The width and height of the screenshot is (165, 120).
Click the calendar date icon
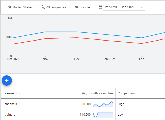(100, 7)
